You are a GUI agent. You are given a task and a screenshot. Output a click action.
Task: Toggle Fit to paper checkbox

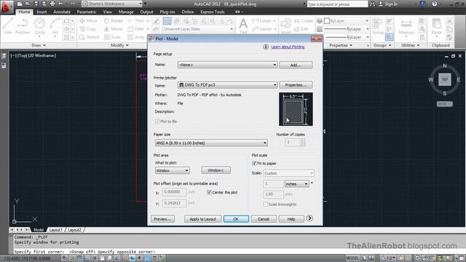pos(254,163)
